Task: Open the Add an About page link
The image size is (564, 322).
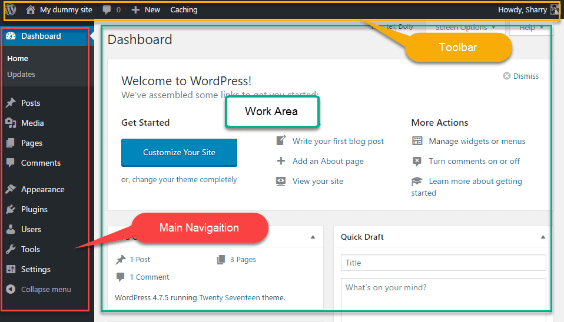Action: [x=328, y=161]
